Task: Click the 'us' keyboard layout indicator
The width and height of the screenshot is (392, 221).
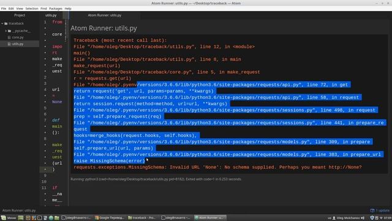Action: [x=330, y=218]
